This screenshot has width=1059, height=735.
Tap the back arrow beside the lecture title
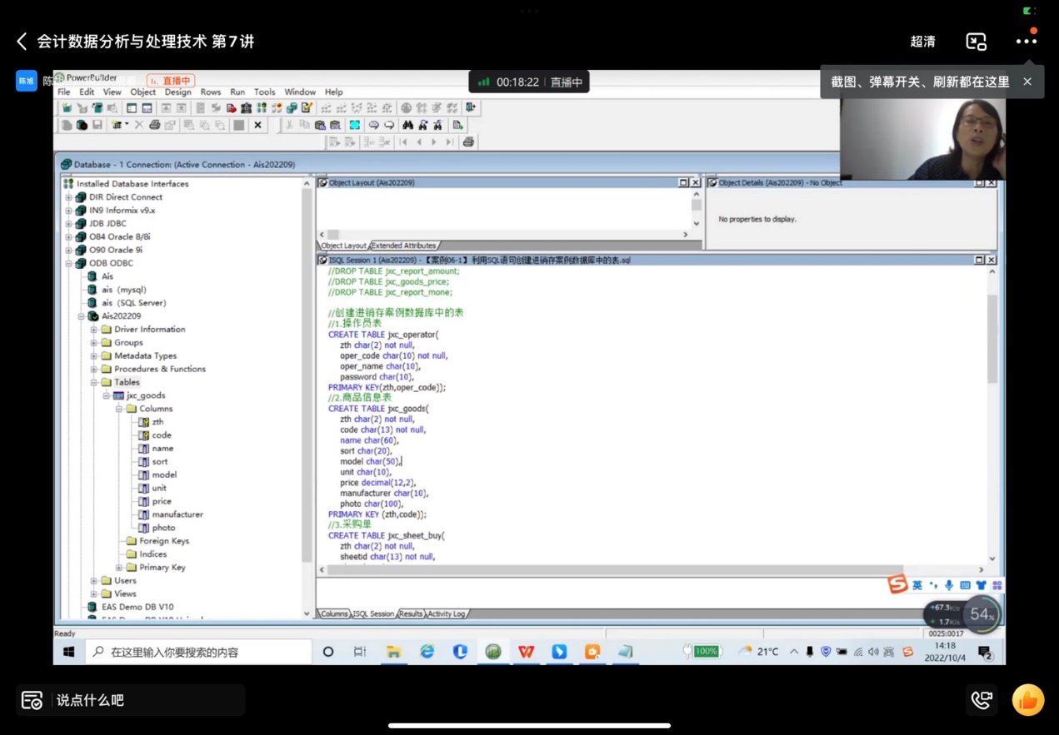[x=22, y=42]
